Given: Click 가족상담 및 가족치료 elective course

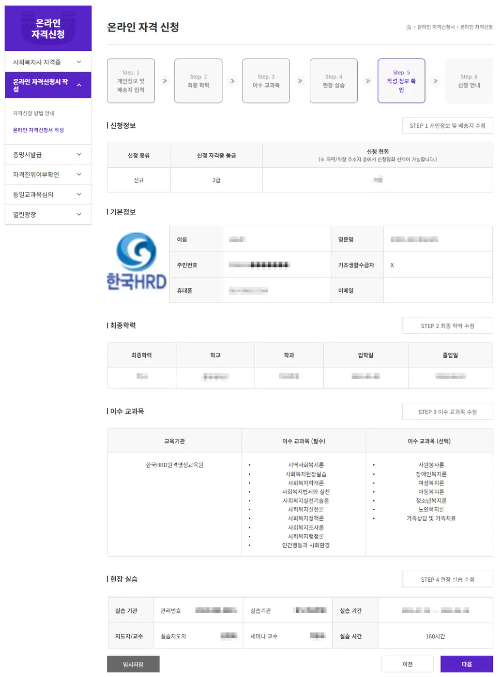Looking at the screenshot, I should coord(431,518).
